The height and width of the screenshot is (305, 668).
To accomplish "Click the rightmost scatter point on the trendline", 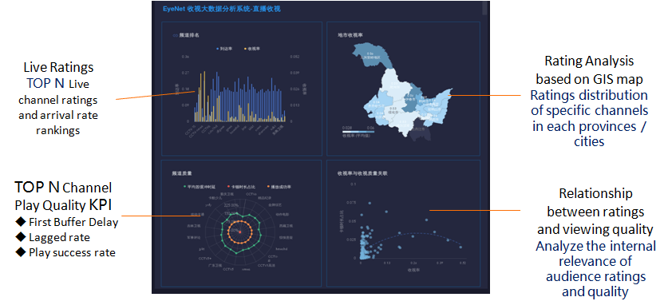I will pyautogui.click(x=460, y=247).
